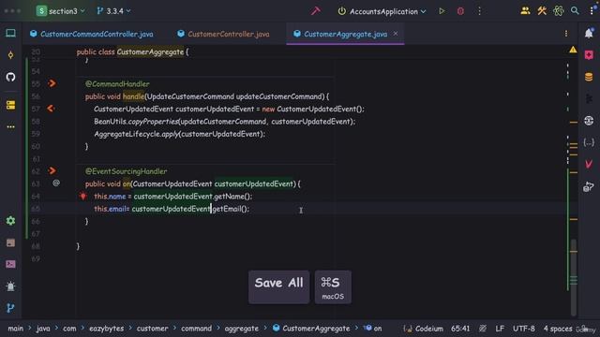Open more run actions menu

click(x=479, y=11)
